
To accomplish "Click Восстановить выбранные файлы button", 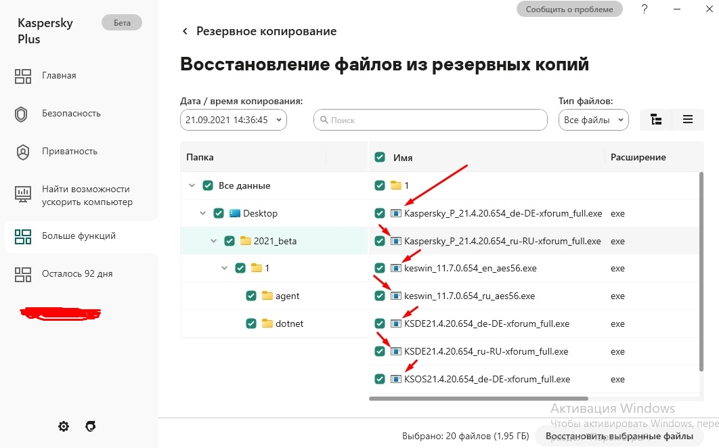I will pos(619,436).
